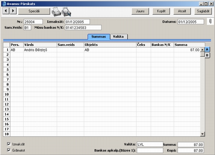
Task: Click scrollbar down arrow in table
Action: pyautogui.click(x=203, y=134)
